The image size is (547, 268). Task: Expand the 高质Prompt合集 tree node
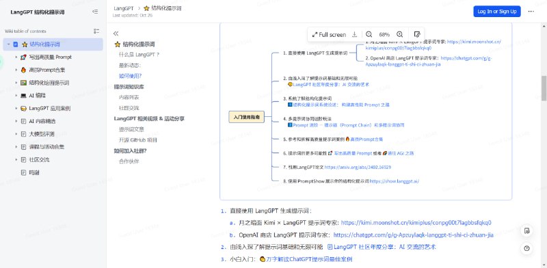16,70
